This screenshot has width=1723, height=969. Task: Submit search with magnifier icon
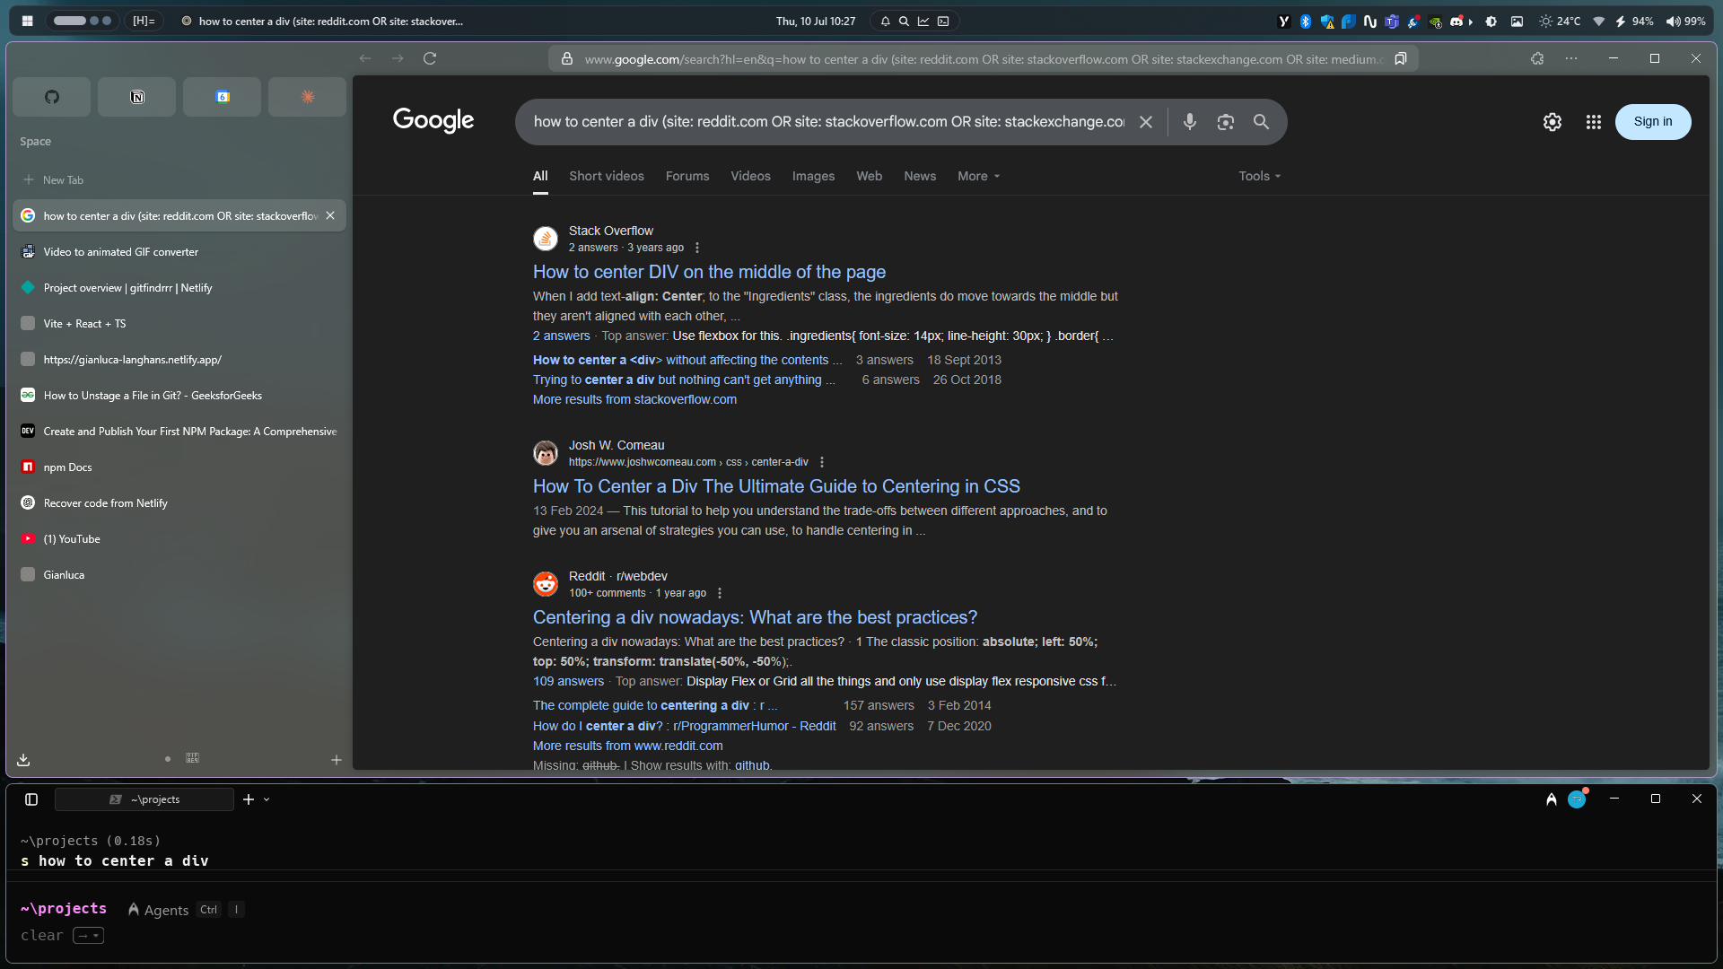click(1261, 122)
